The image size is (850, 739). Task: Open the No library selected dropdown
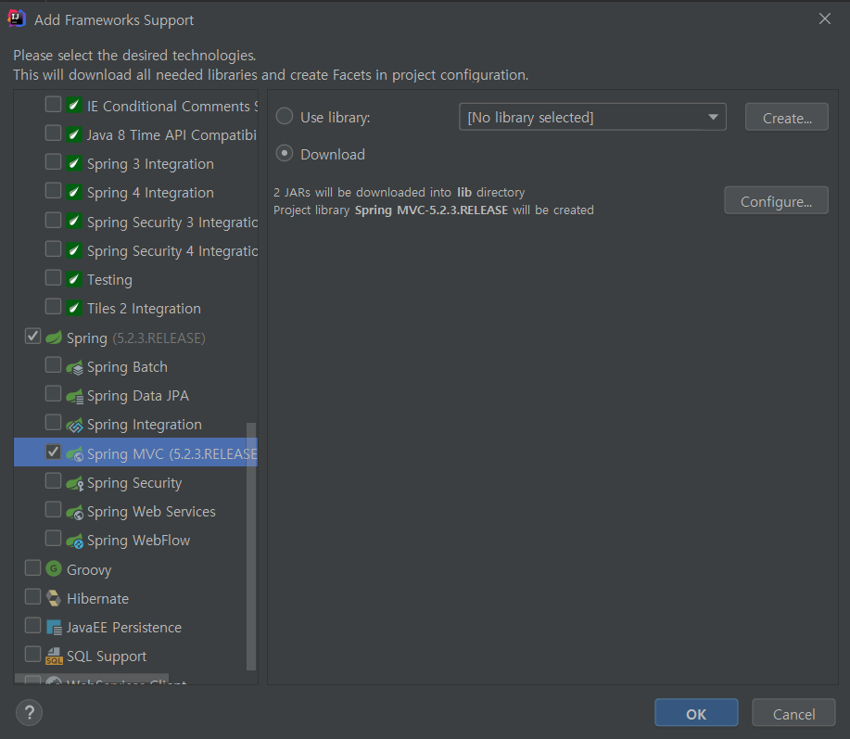tap(592, 117)
